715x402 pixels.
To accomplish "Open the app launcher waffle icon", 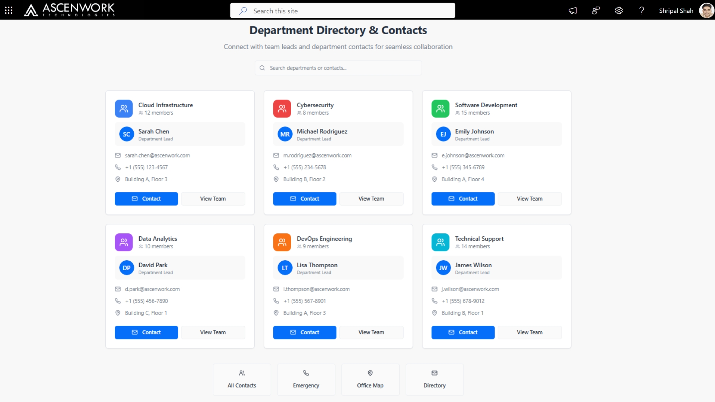I will pyautogui.click(x=9, y=10).
